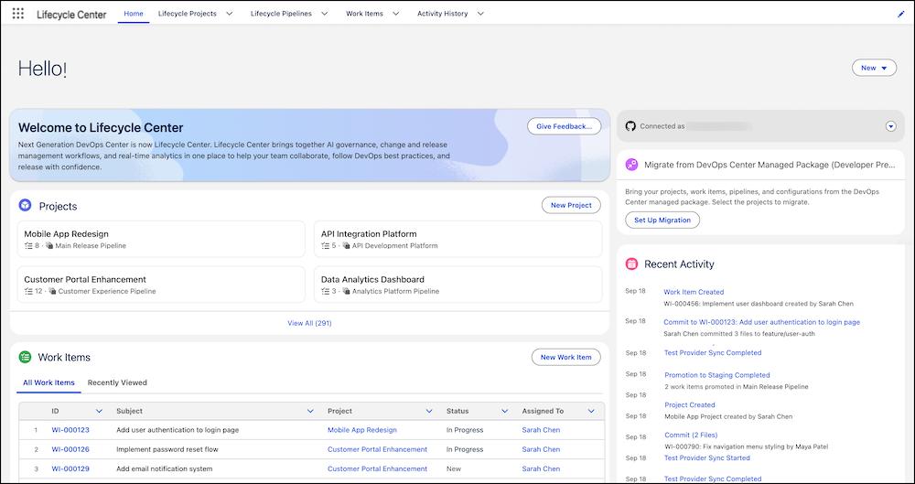Open the Mobile App Redesign project card
Viewport: 915px width, 484px height.
pos(161,239)
